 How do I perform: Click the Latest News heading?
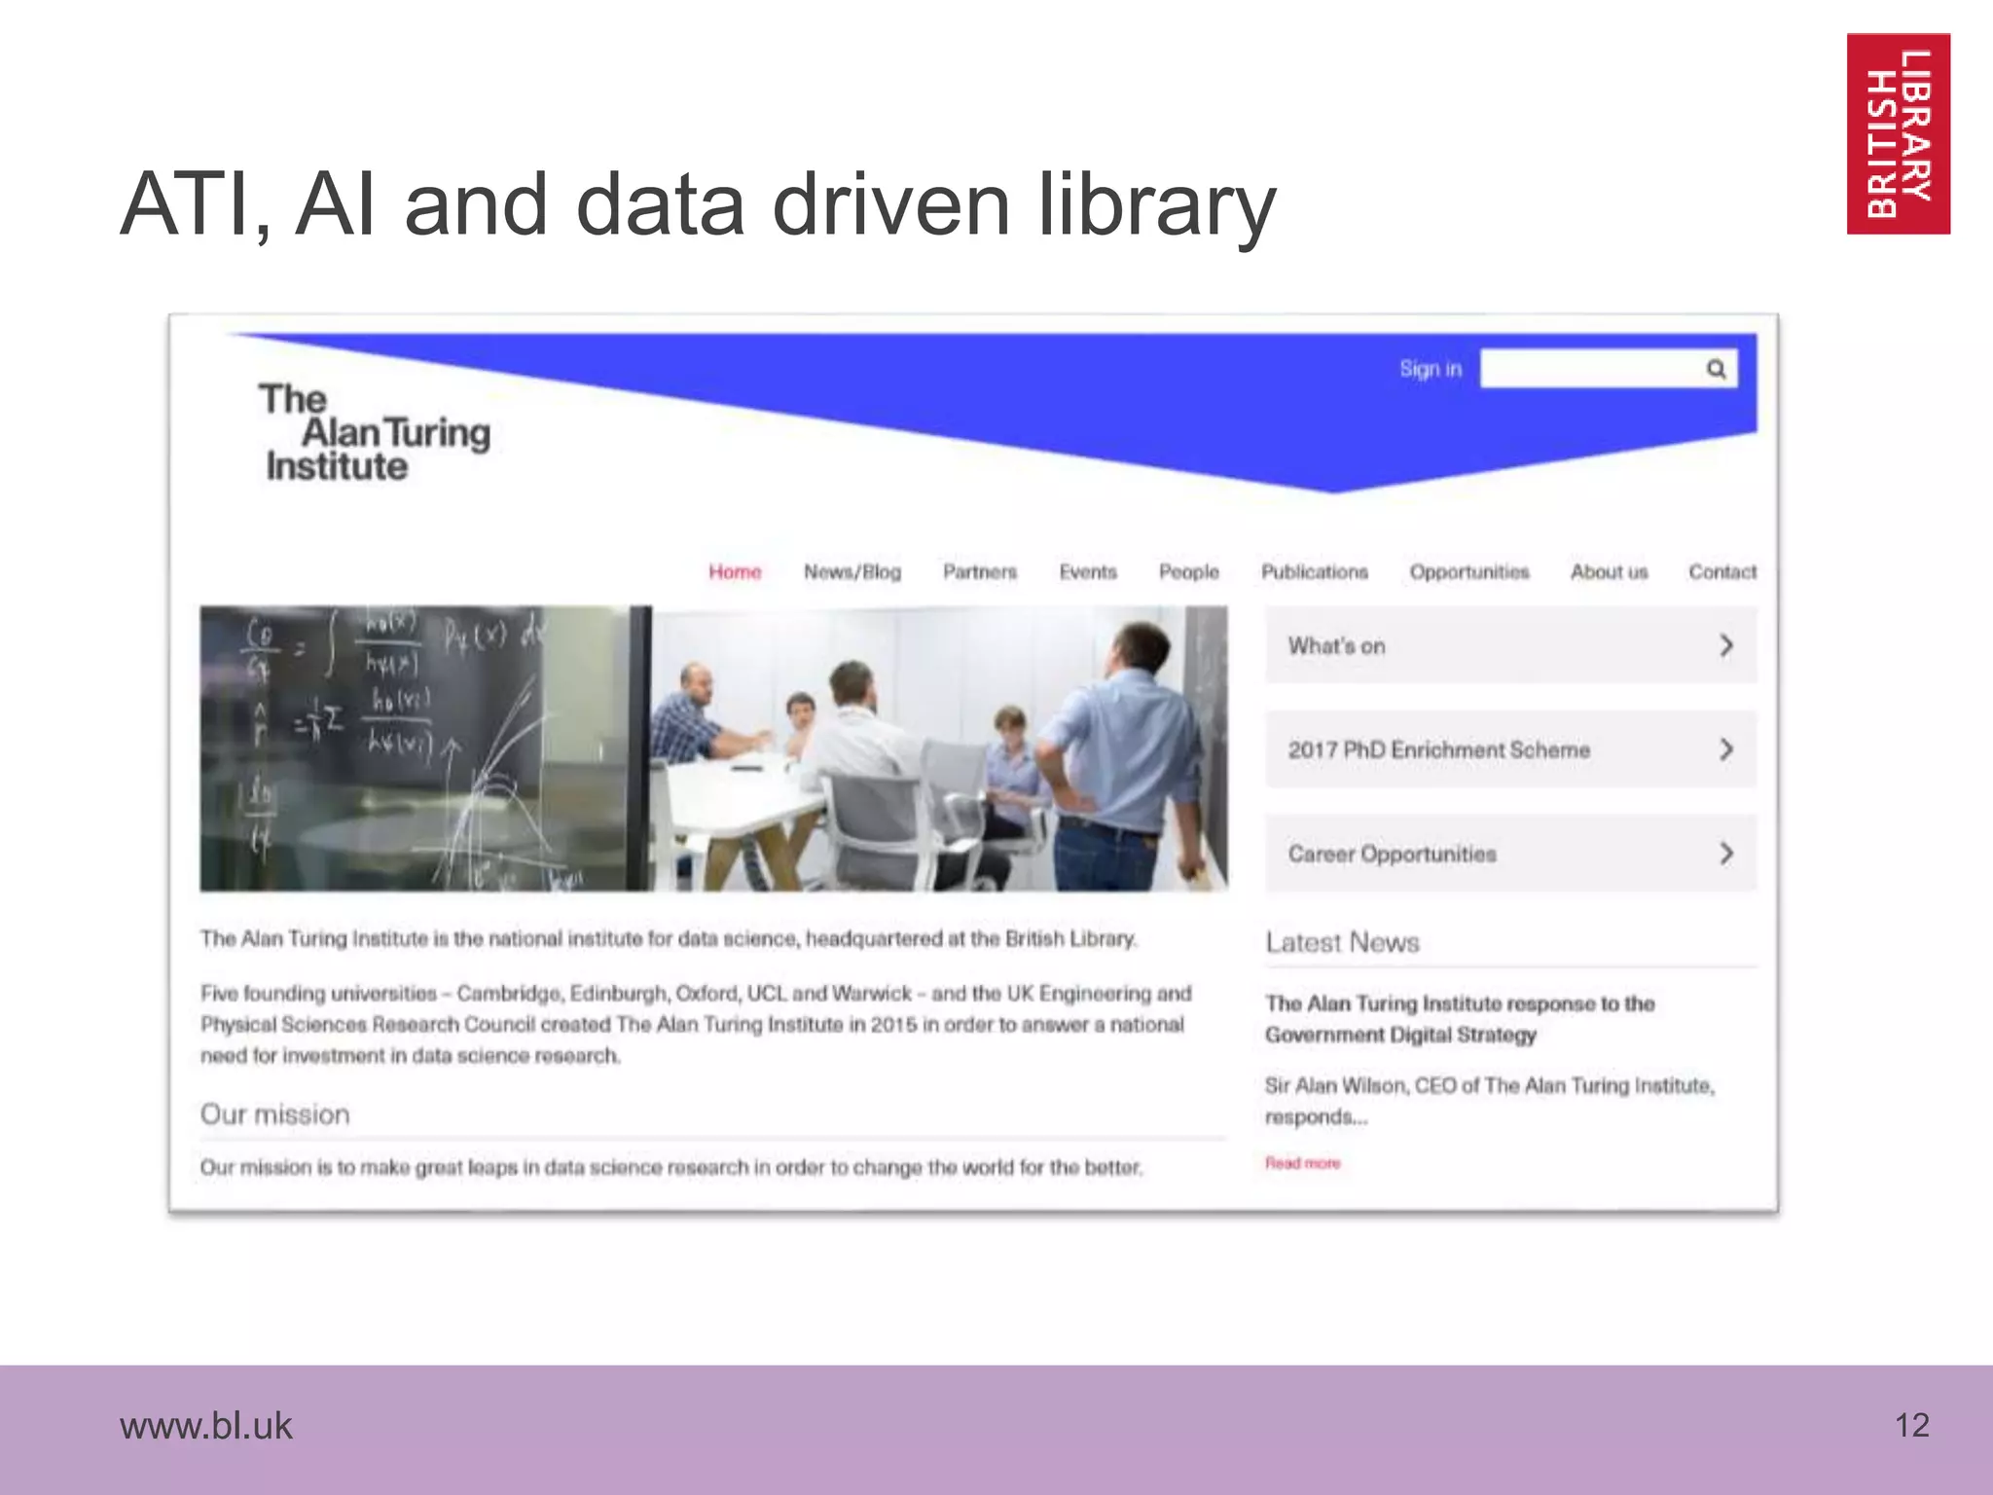pyautogui.click(x=1343, y=942)
